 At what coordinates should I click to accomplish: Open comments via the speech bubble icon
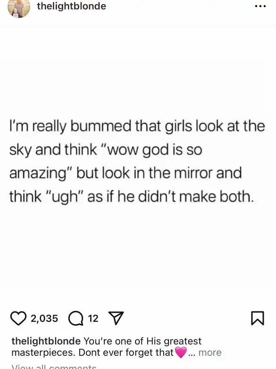pyautogui.click(x=76, y=319)
